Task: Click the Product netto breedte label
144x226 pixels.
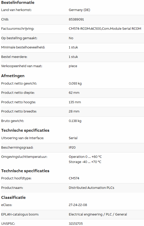Action: click(x=19, y=111)
